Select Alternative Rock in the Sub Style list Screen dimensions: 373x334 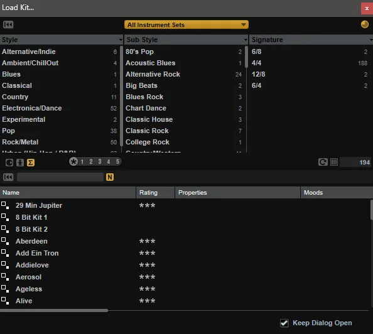coord(183,74)
